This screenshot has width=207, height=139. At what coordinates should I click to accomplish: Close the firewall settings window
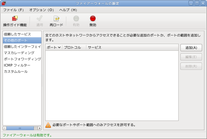203,3
